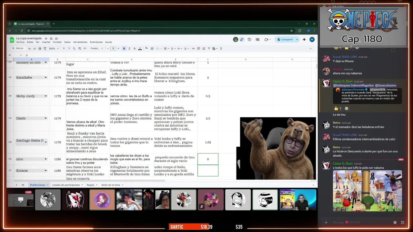The width and height of the screenshot is (413, 232).
Task: Open the Herramientas menu
Action: (80, 42)
